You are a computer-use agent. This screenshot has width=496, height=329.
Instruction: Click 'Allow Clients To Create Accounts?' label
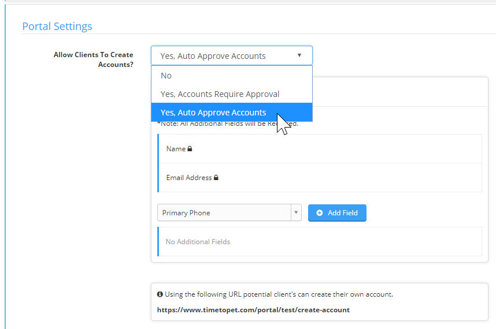[x=94, y=59]
